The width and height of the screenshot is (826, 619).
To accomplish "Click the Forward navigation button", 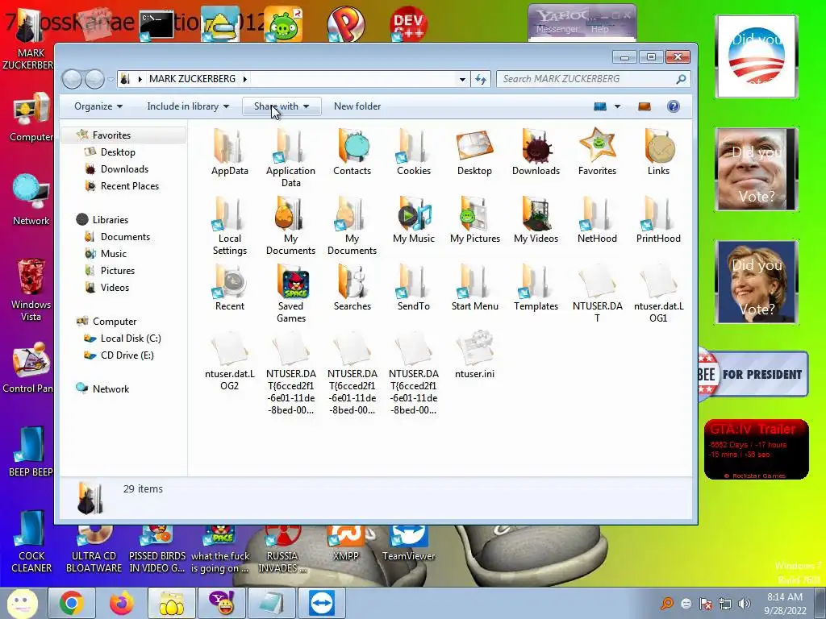I will pos(95,80).
